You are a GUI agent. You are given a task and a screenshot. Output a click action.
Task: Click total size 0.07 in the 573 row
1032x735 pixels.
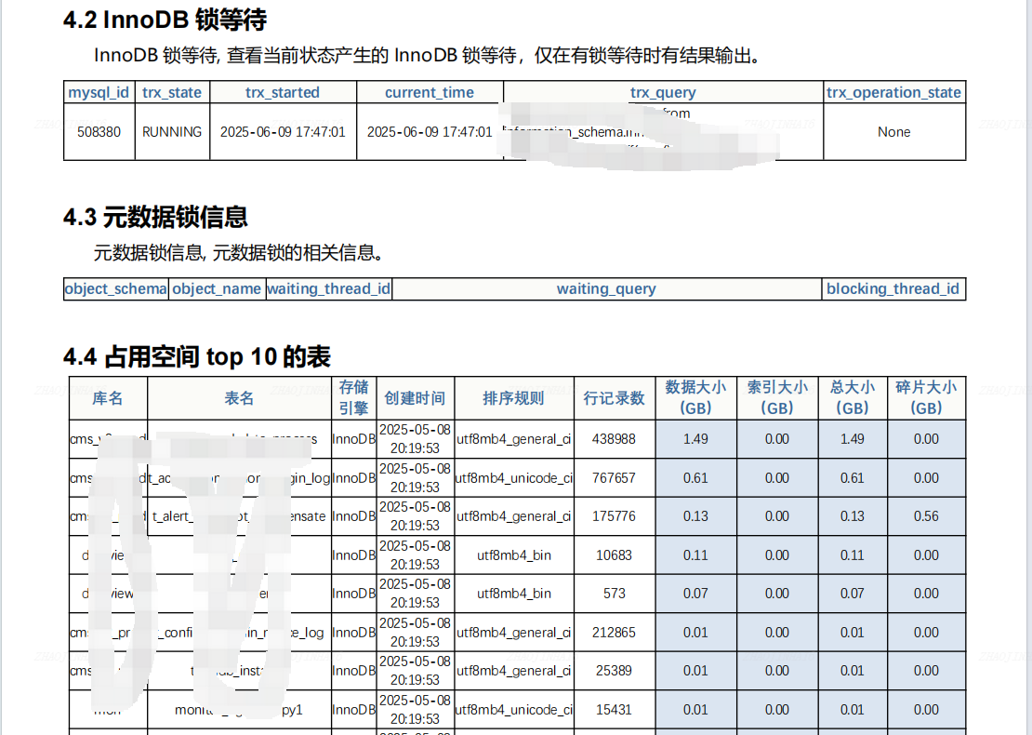853,594
